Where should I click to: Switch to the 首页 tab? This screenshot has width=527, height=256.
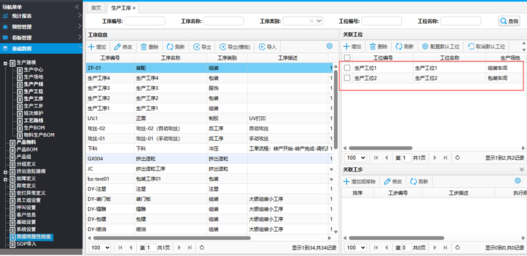(96, 7)
